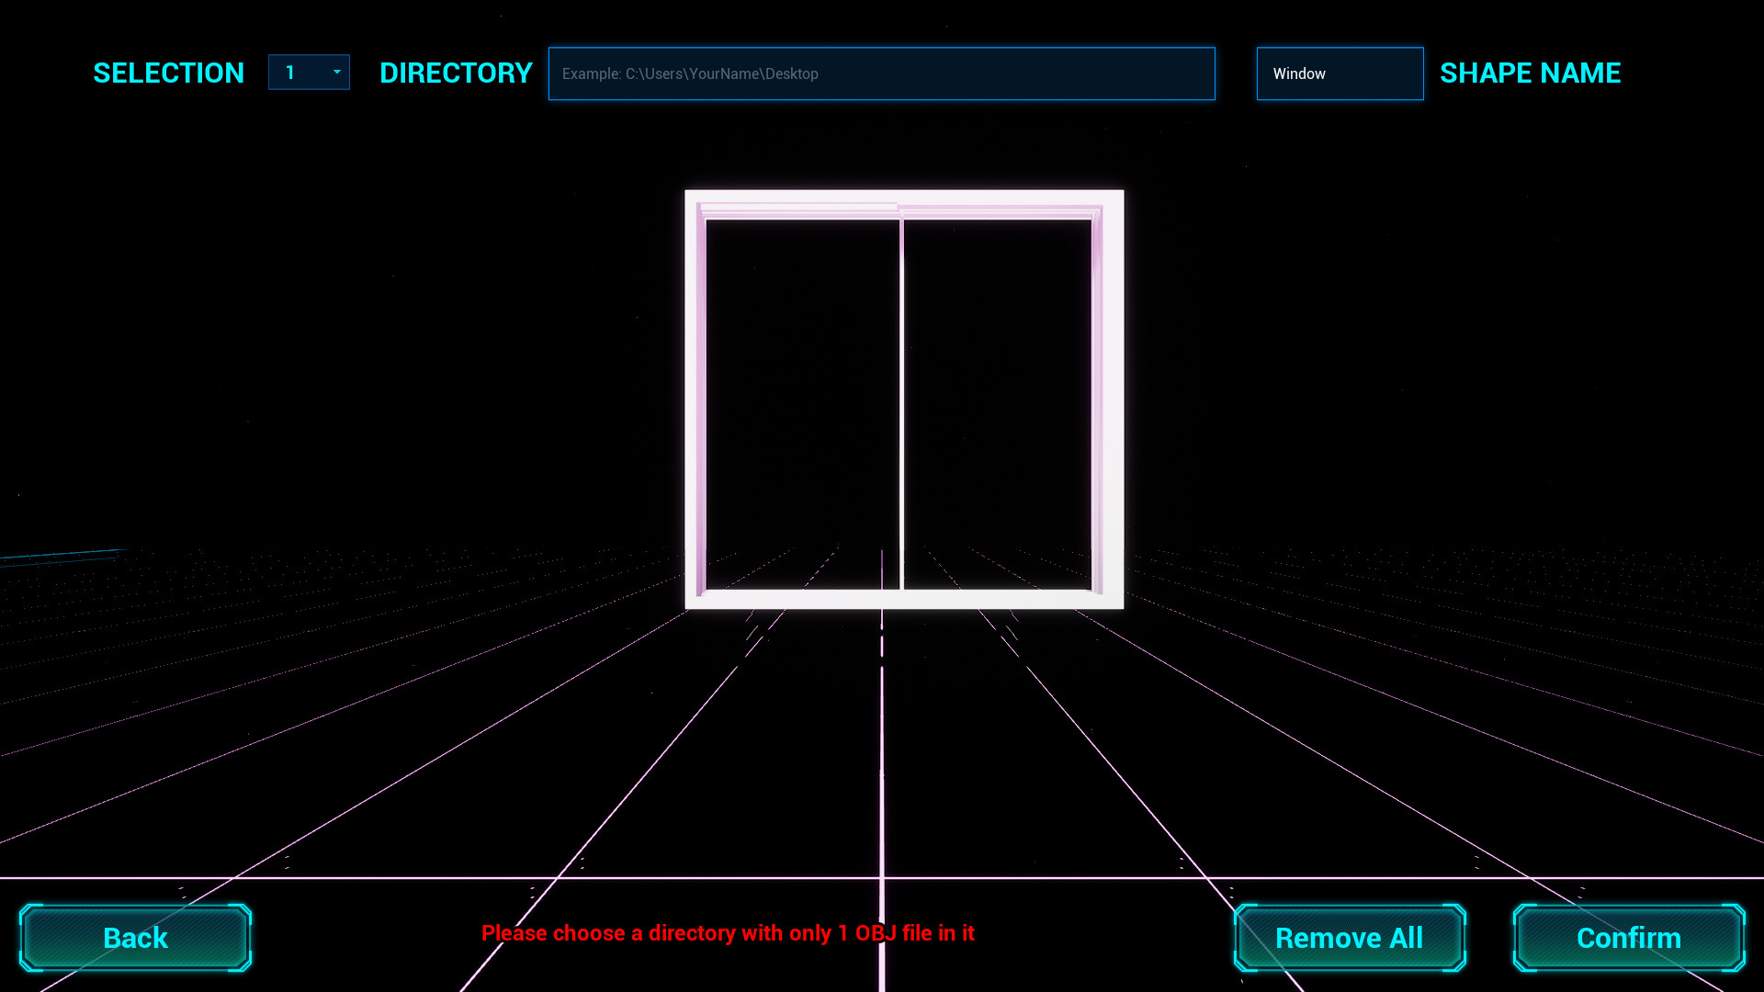Click the SELECTION label text
Screen dimensions: 1764x992
tap(169, 73)
